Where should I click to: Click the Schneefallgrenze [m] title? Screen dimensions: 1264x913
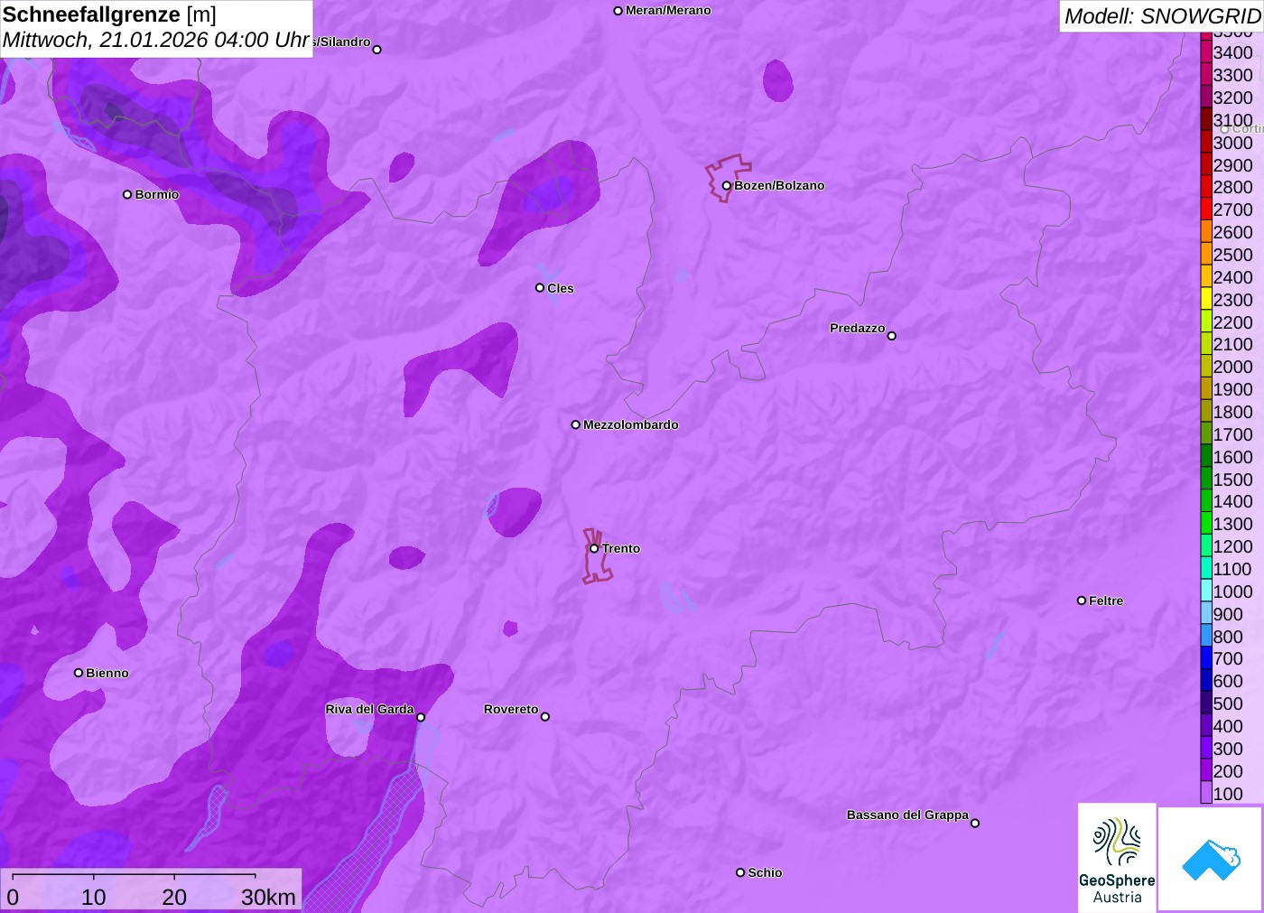click(109, 14)
